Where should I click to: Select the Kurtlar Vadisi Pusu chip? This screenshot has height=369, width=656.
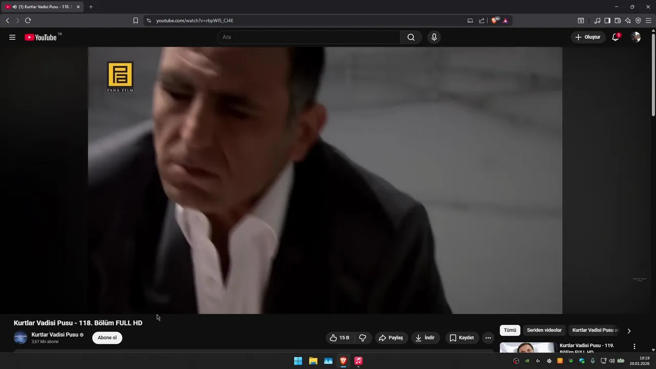[x=595, y=331]
